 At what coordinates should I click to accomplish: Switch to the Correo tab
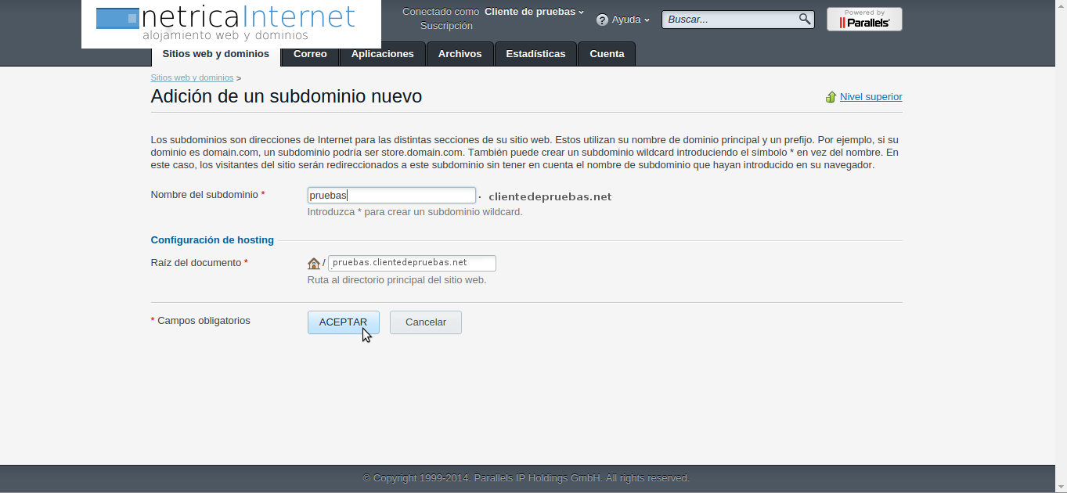[310, 54]
